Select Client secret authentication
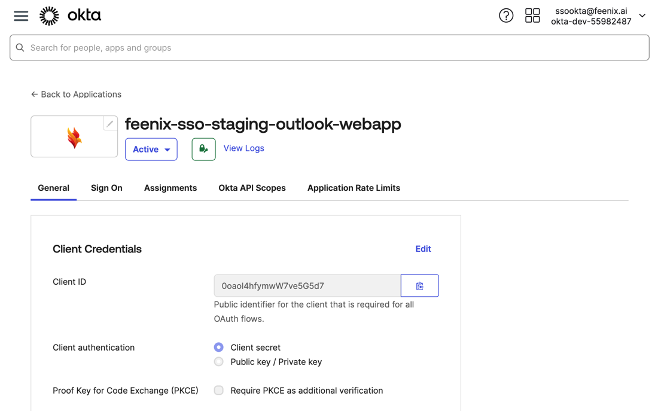 [x=219, y=348]
